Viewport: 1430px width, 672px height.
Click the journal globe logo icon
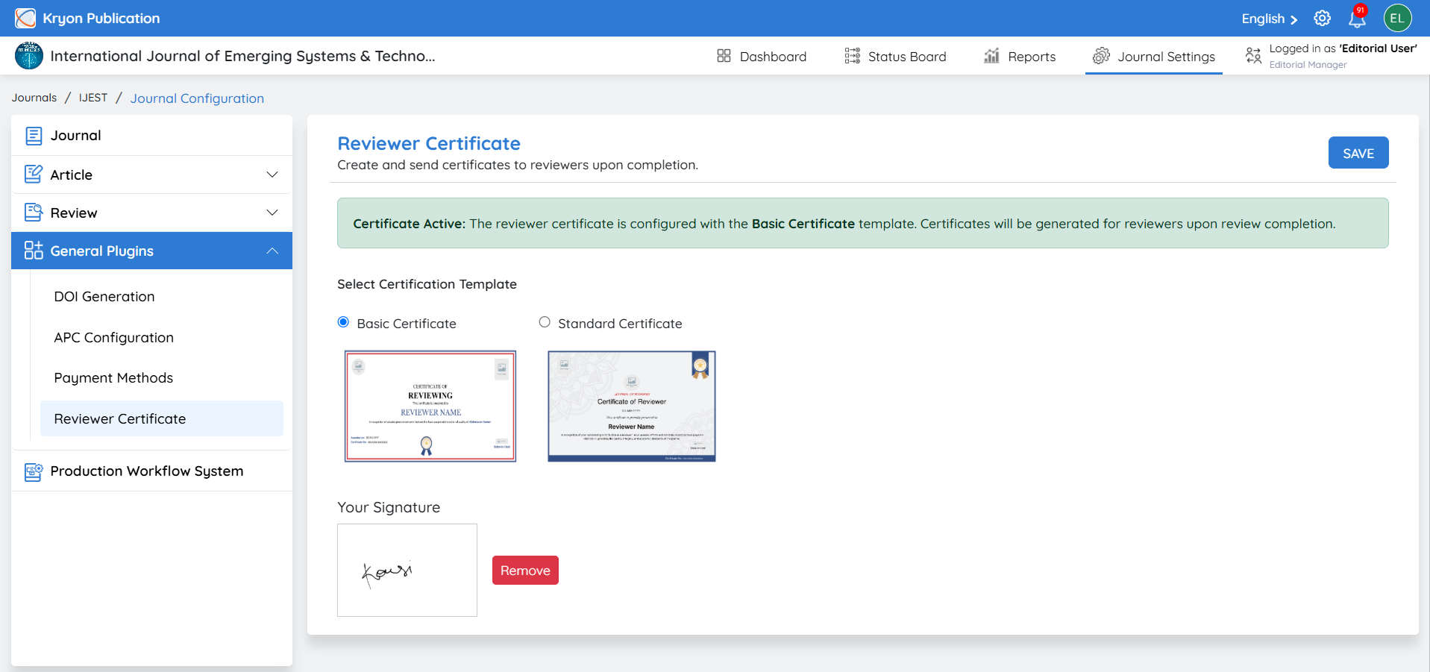coord(29,56)
